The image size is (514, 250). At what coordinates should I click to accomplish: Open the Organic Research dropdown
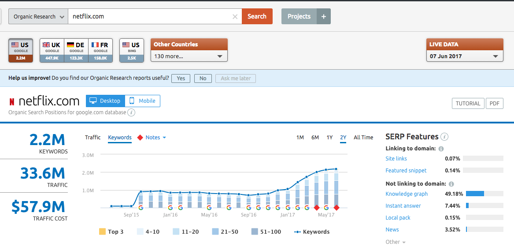tap(38, 17)
